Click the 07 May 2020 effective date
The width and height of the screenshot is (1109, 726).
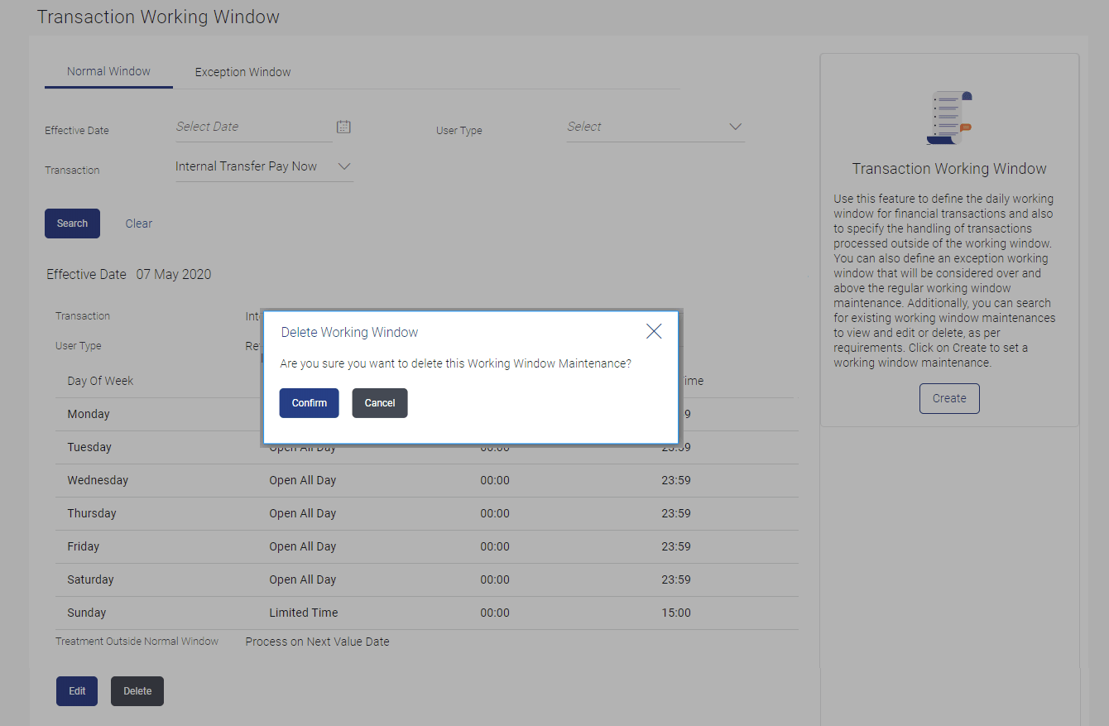174,275
